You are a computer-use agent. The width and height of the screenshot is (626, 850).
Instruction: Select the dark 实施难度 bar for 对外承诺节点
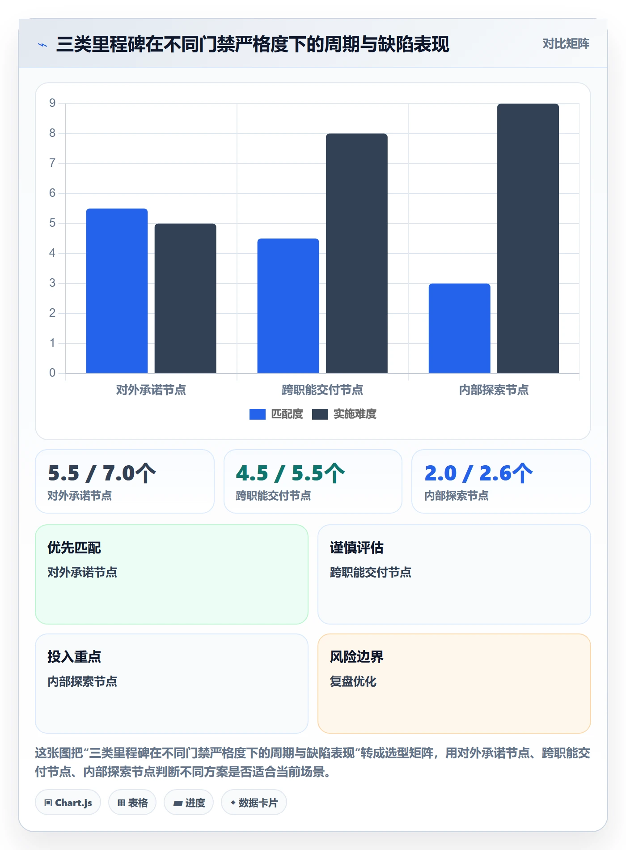point(185,298)
